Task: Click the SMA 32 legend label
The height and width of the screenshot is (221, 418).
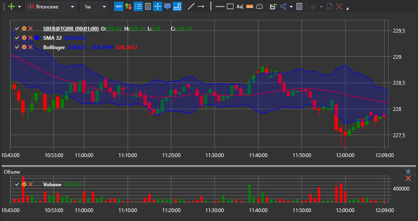Action: click(52, 38)
